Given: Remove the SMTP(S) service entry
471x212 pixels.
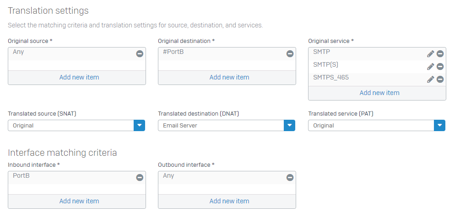Looking at the screenshot, I should pos(440,66).
